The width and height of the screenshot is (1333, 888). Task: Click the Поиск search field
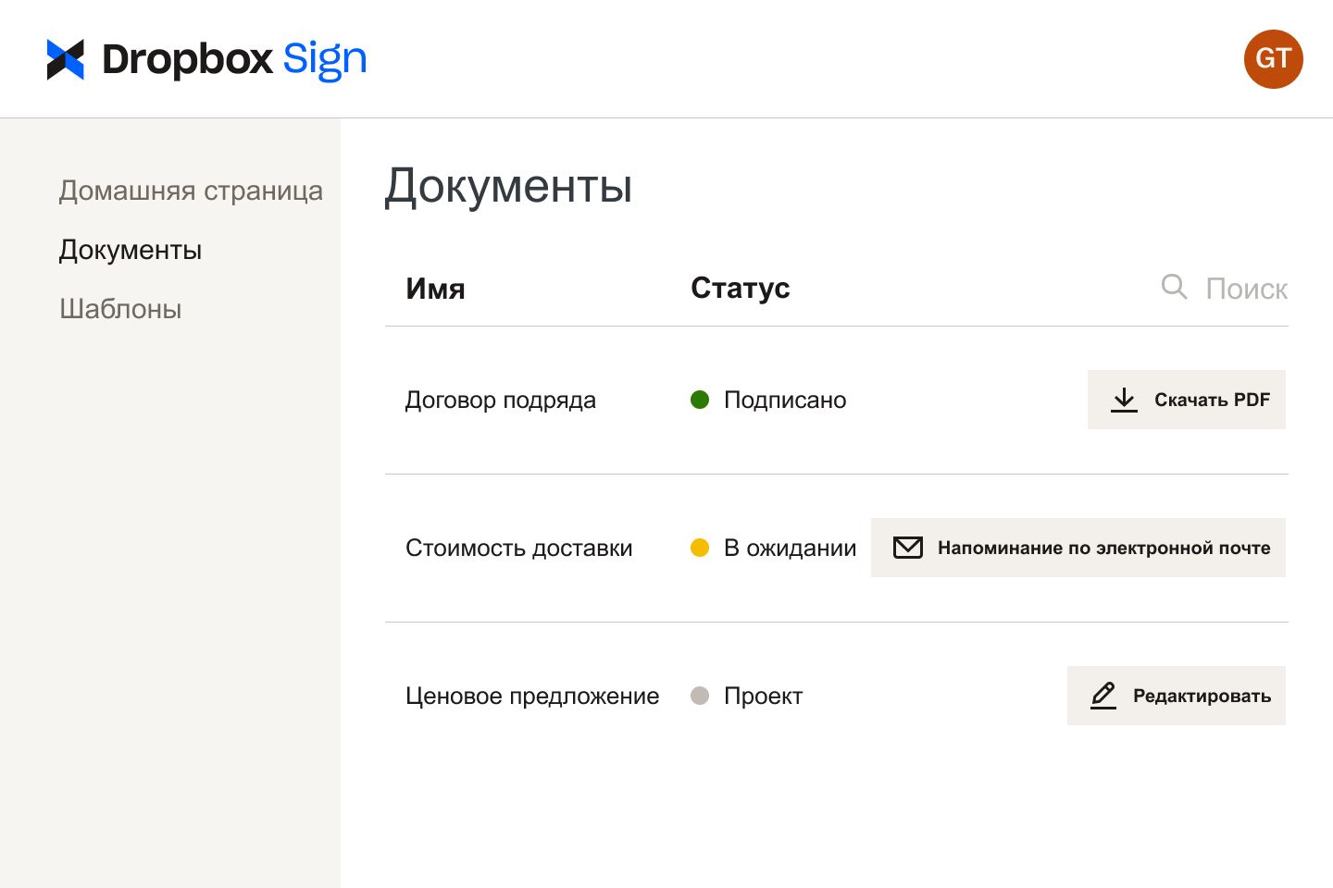coord(1247,289)
